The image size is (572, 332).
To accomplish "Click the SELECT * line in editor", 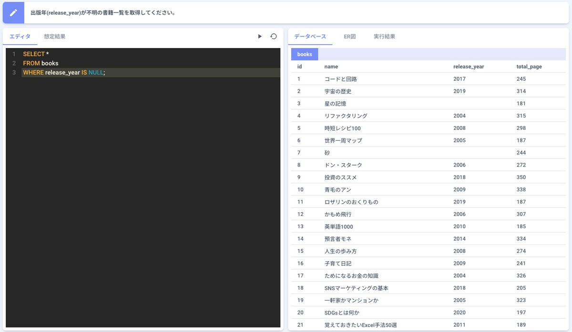I will pos(36,54).
